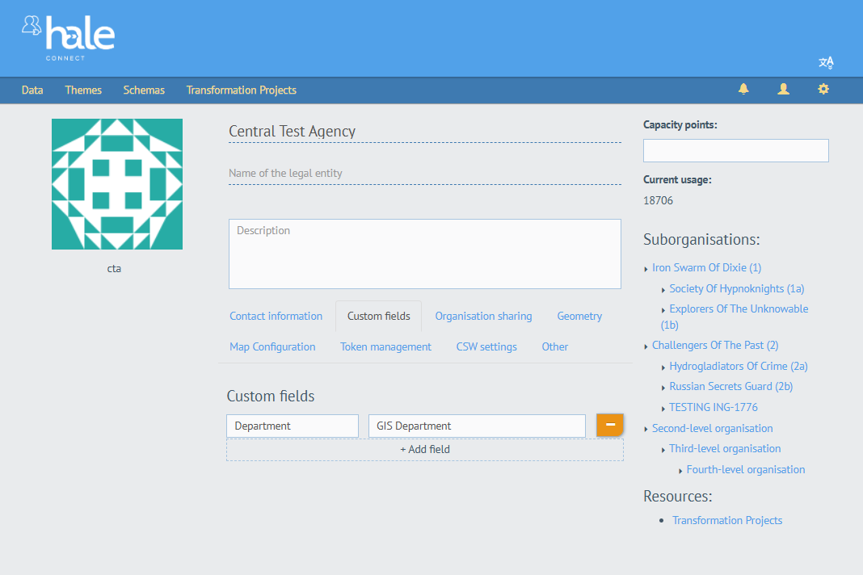Open the CSW settings tab

[486, 346]
